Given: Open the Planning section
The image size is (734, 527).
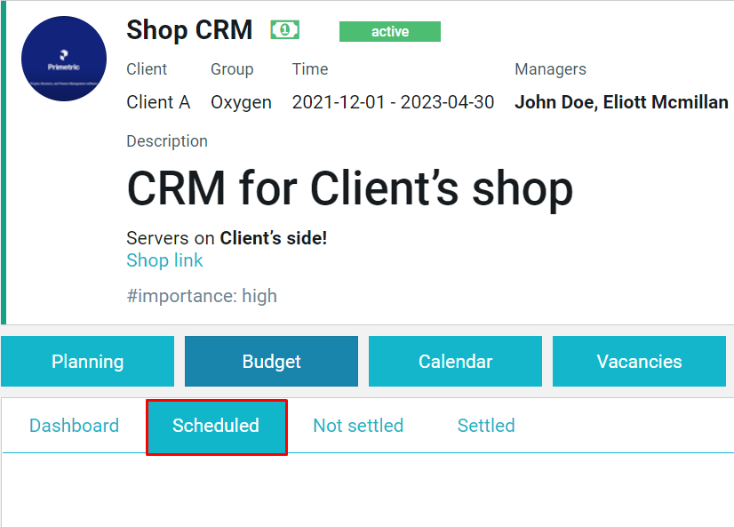Looking at the screenshot, I should pos(88,362).
